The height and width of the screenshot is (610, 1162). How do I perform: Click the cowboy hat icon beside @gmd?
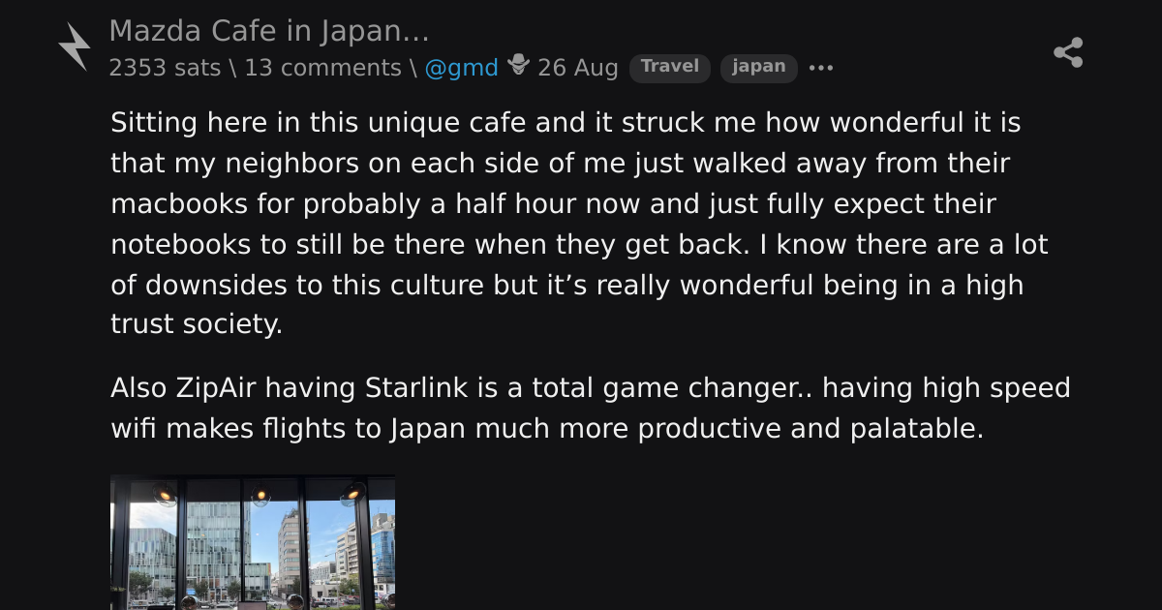click(x=518, y=66)
